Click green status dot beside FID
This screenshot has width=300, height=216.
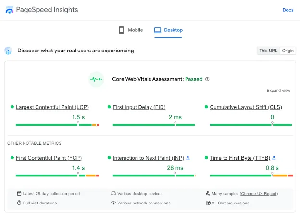pyautogui.click(x=109, y=107)
